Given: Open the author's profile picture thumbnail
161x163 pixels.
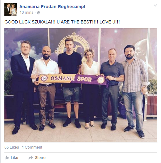Looking at the screenshot, I should (11, 9).
